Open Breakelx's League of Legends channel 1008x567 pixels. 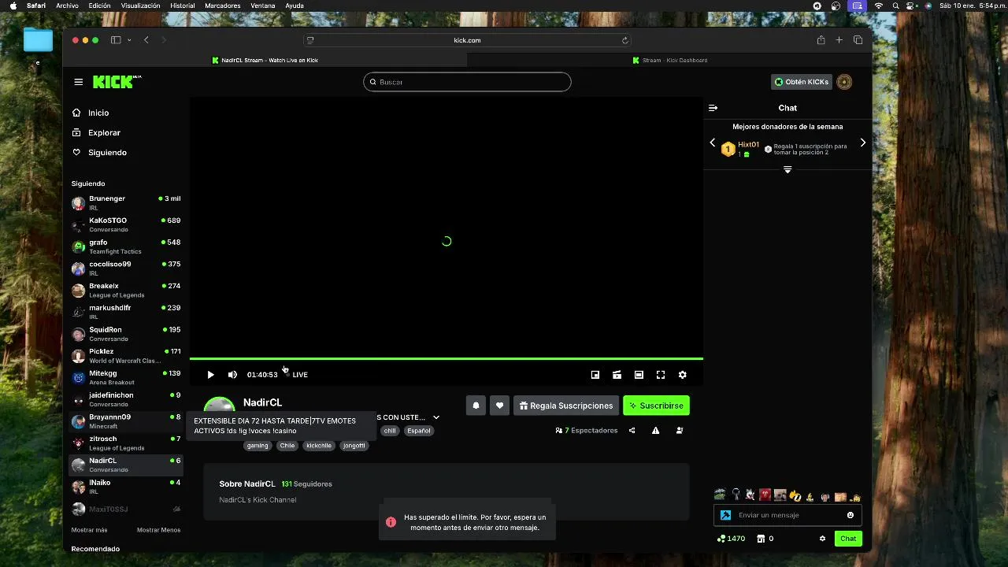click(126, 291)
